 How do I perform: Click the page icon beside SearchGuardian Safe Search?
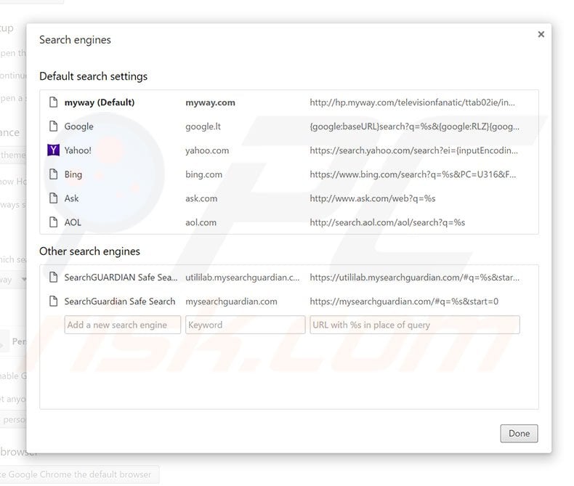tap(54, 301)
